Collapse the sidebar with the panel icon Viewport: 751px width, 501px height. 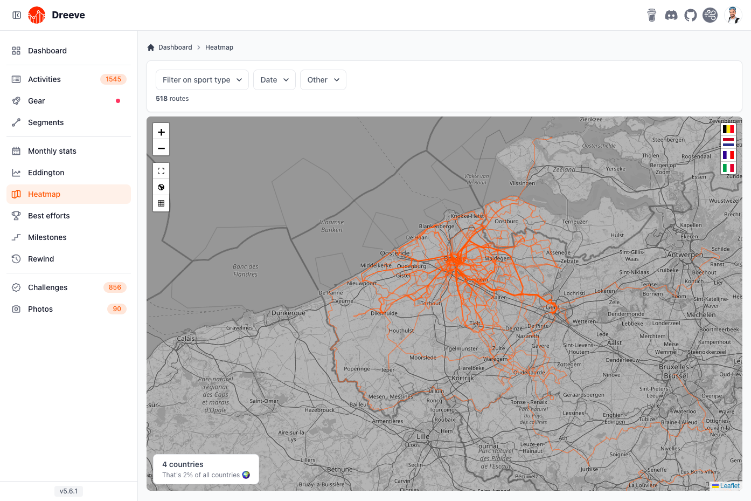(17, 15)
